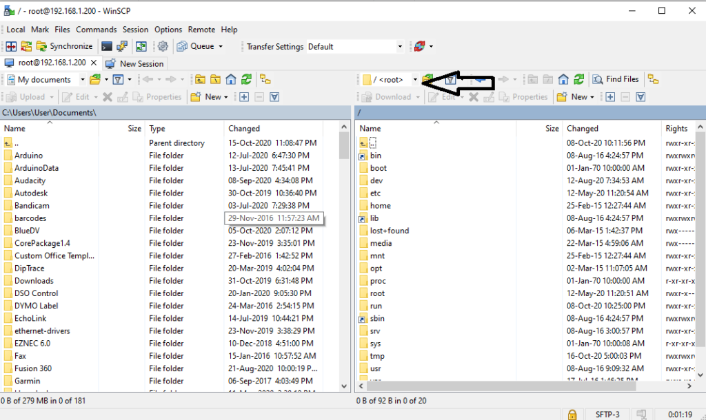Image resolution: width=706 pixels, height=420 pixels.
Task: Open the Session menu
Action: pyautogui.click(x=136, y=30)
